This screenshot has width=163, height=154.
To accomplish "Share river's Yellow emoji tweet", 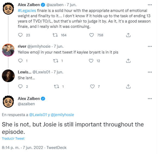I will (x=128, y=61).
